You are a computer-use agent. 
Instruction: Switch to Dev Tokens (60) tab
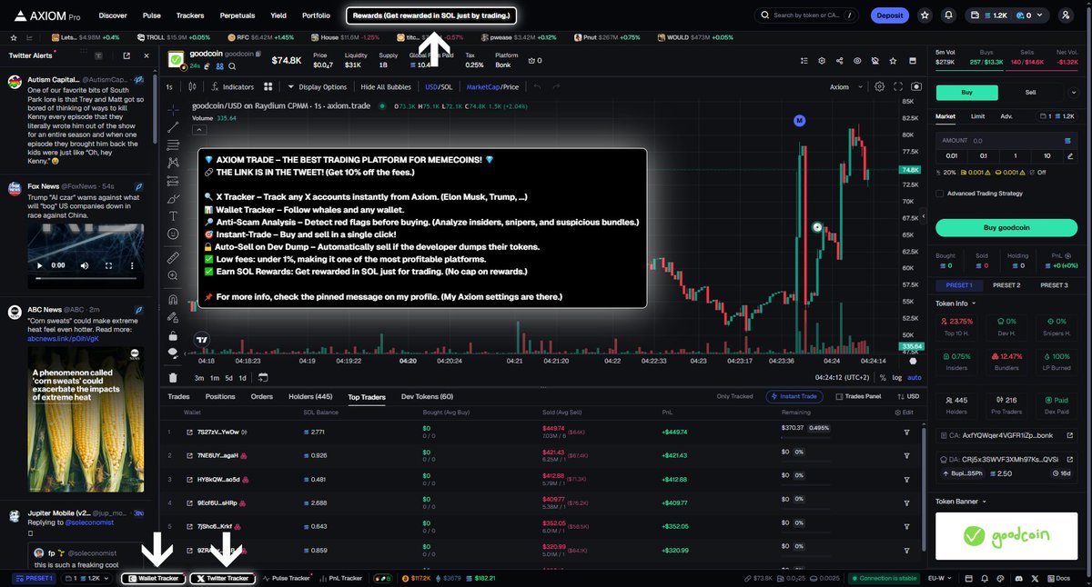coord(427,396)
